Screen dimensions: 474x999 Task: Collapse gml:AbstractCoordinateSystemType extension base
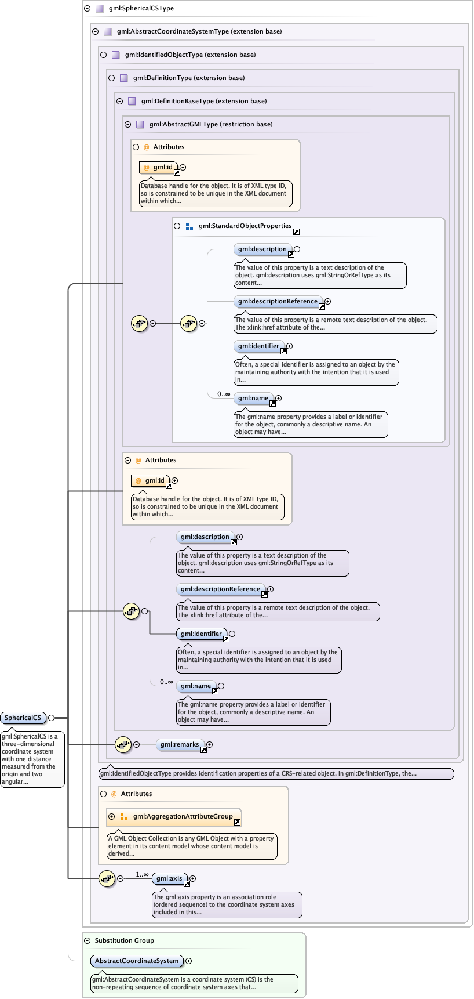point(96,32)
